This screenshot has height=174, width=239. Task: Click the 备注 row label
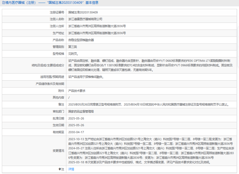[61, 104]
